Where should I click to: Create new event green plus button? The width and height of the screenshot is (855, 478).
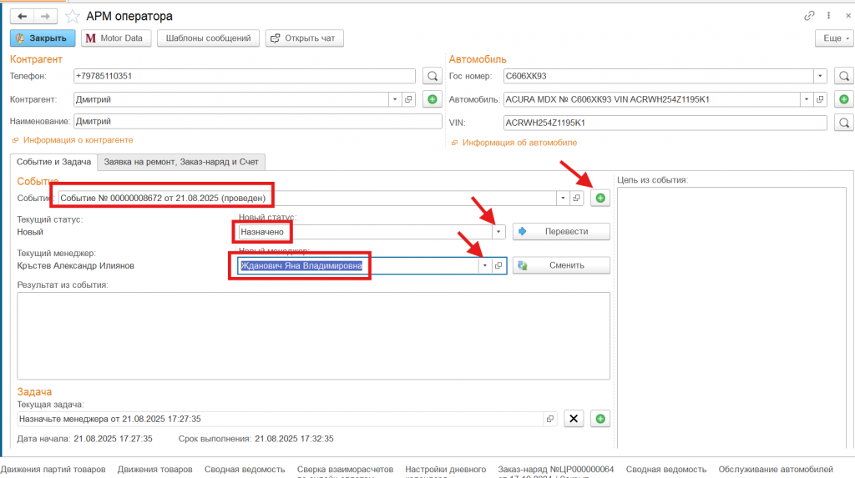(x=600, y=198)
